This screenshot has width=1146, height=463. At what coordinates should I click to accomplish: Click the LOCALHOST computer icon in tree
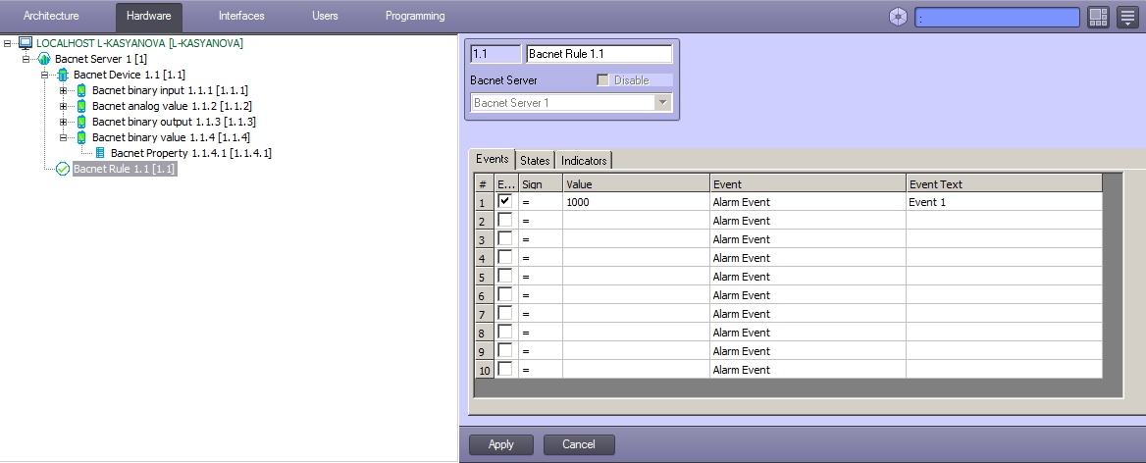(x=26, y=44)
